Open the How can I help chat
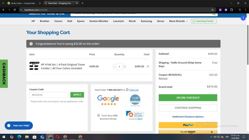This screenshot has width=249, height=140. tap(19, 125)
